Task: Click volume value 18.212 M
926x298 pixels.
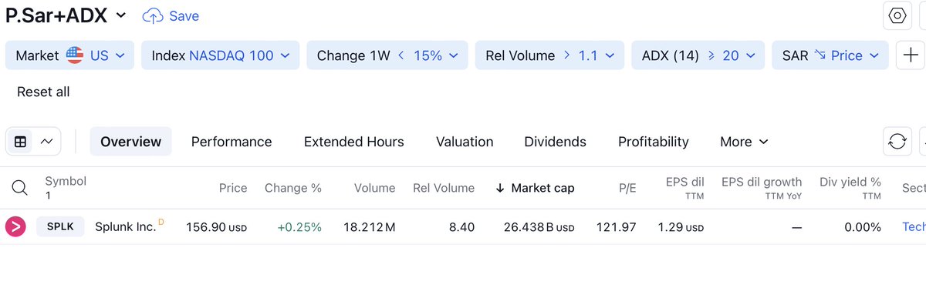Action: click(x=369, y=227)
